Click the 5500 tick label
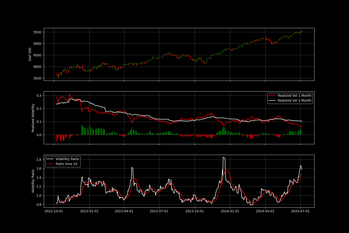 (37, 32)
